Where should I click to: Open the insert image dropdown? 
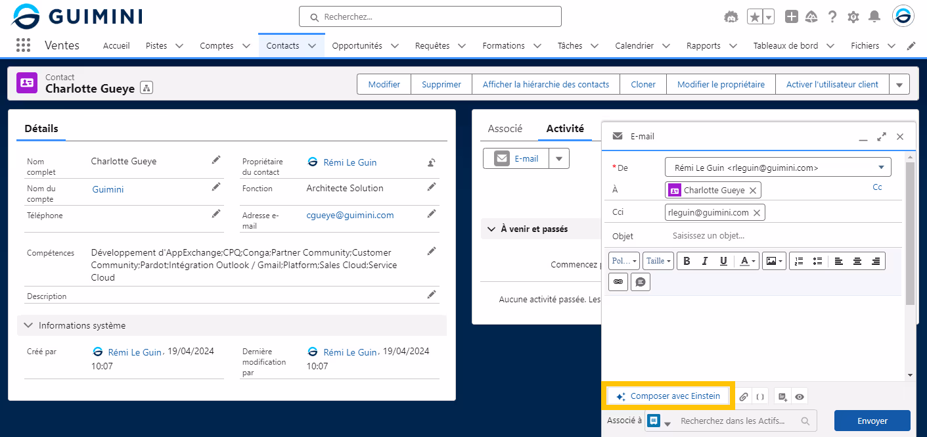[773, 261]
